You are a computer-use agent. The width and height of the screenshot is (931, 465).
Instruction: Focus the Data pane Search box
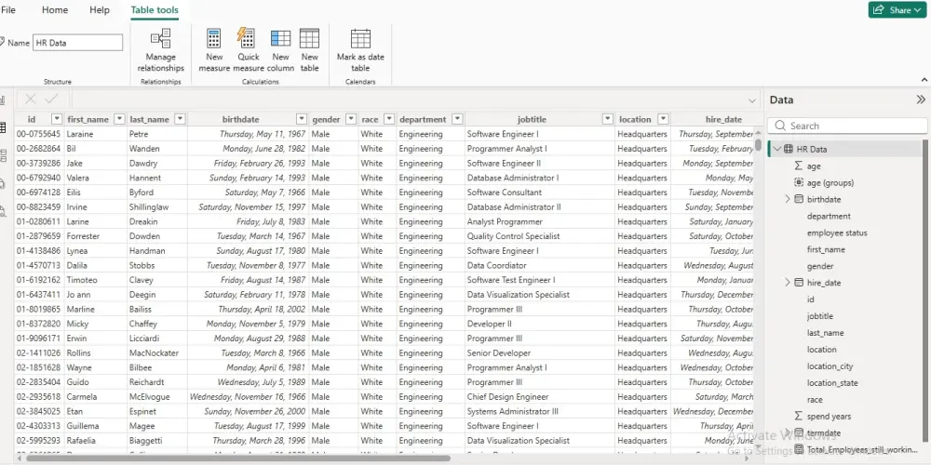847,126
